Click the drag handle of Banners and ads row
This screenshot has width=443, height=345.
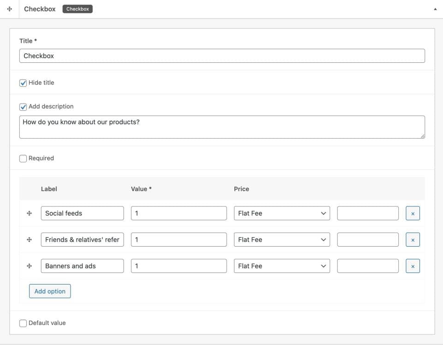pos(29,266)
